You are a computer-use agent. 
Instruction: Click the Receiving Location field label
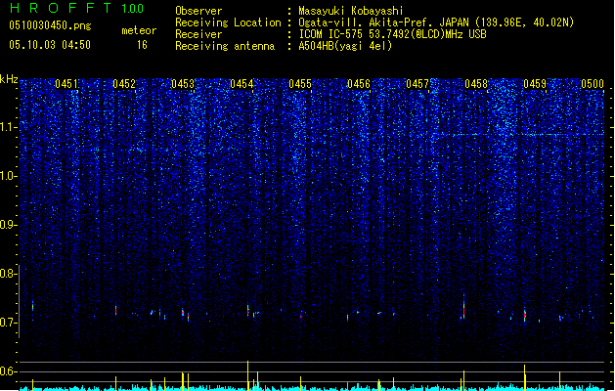228,22
